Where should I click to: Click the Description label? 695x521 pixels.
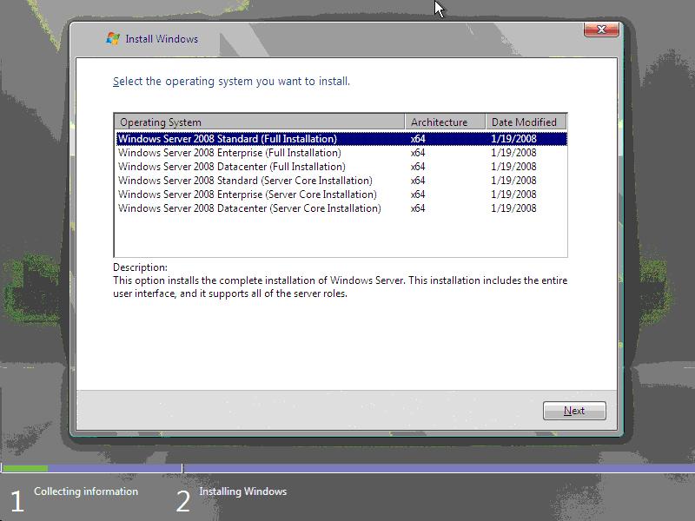(x=140, y=267)
